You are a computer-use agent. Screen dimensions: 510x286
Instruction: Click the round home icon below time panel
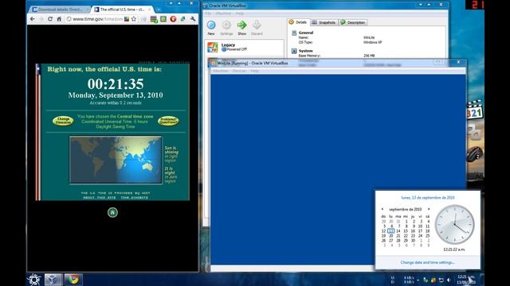(112, 212)
